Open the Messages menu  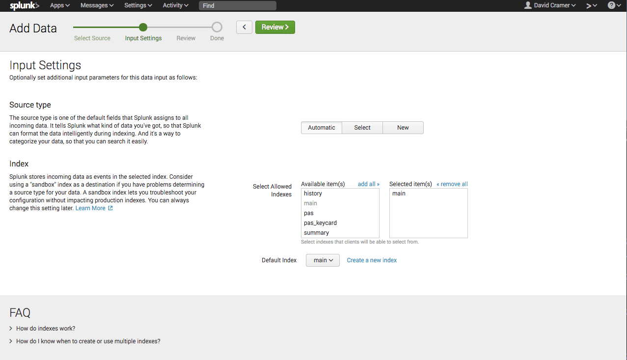(96, 5)
